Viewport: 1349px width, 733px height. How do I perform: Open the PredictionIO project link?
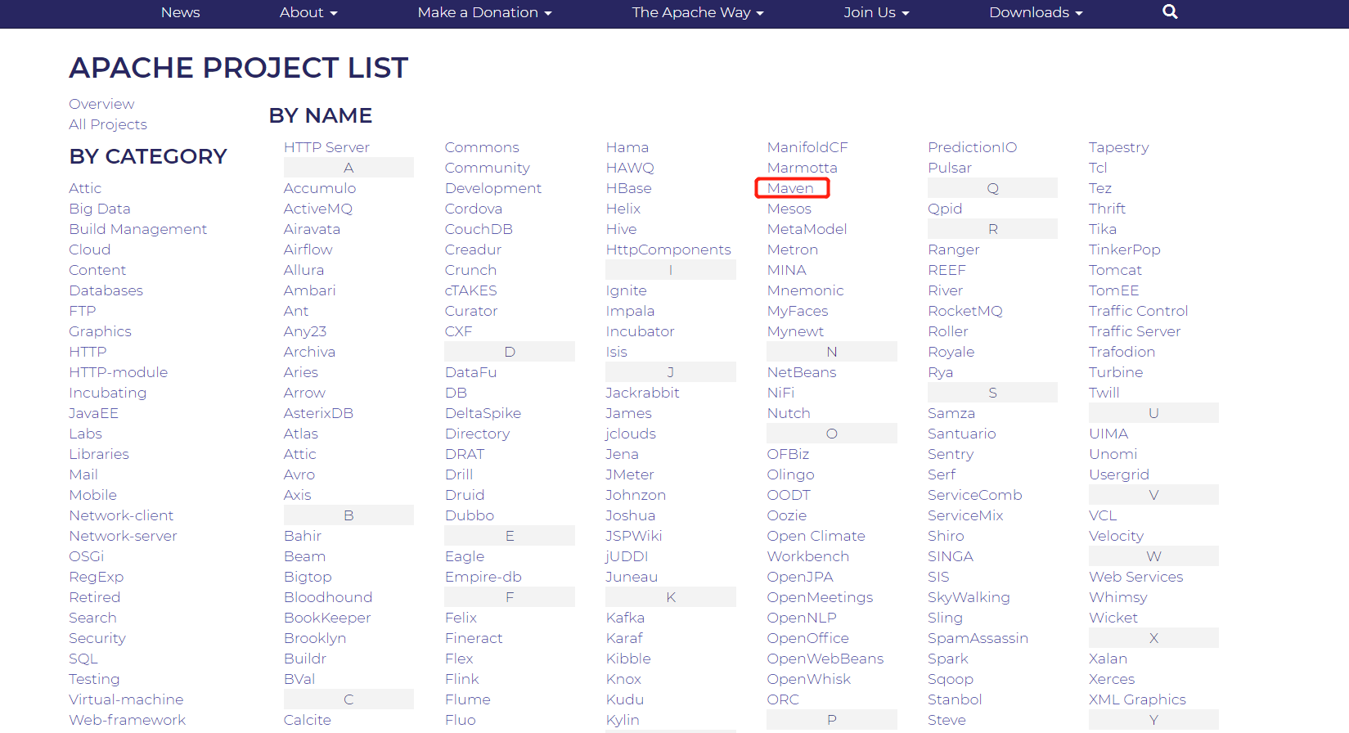[973, 147]
